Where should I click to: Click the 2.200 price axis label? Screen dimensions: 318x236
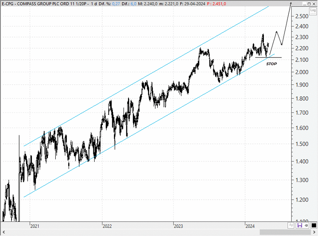[x=302, y=48]
